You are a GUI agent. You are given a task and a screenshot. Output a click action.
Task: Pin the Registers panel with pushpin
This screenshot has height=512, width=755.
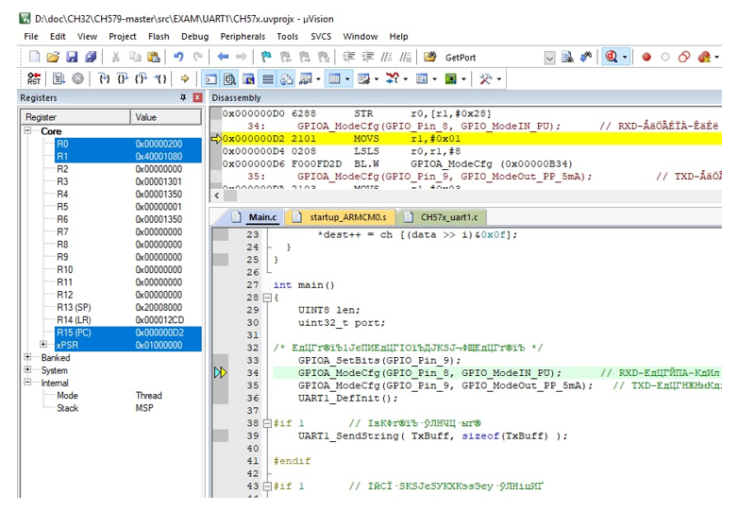(x=184, y=98)
